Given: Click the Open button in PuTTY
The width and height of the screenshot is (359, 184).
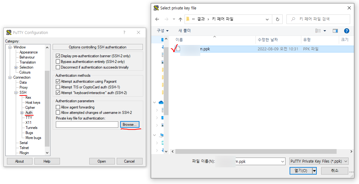Looking at the screenshot, I should click(102, 161).
